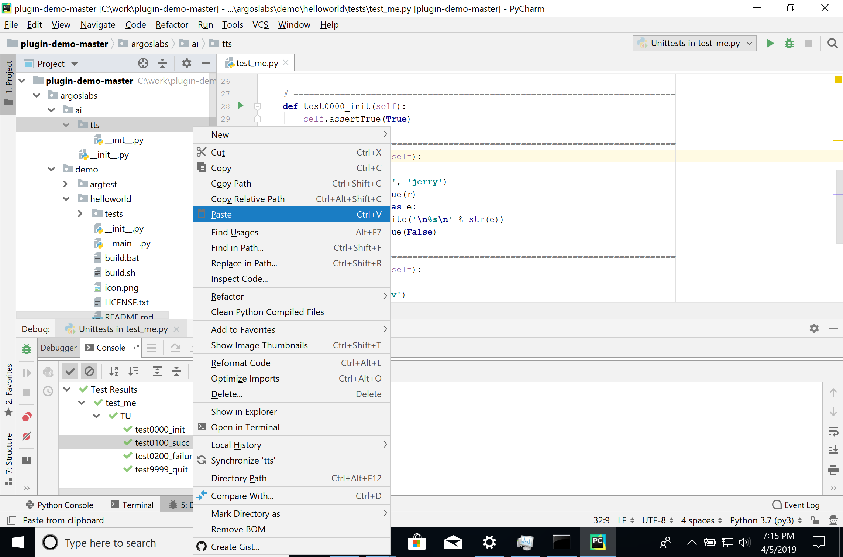Click Find Usages menu entry
This screenshot has height=557, width=843.
[x=292, y=232]
